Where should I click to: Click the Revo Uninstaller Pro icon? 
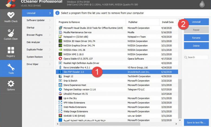60,67
